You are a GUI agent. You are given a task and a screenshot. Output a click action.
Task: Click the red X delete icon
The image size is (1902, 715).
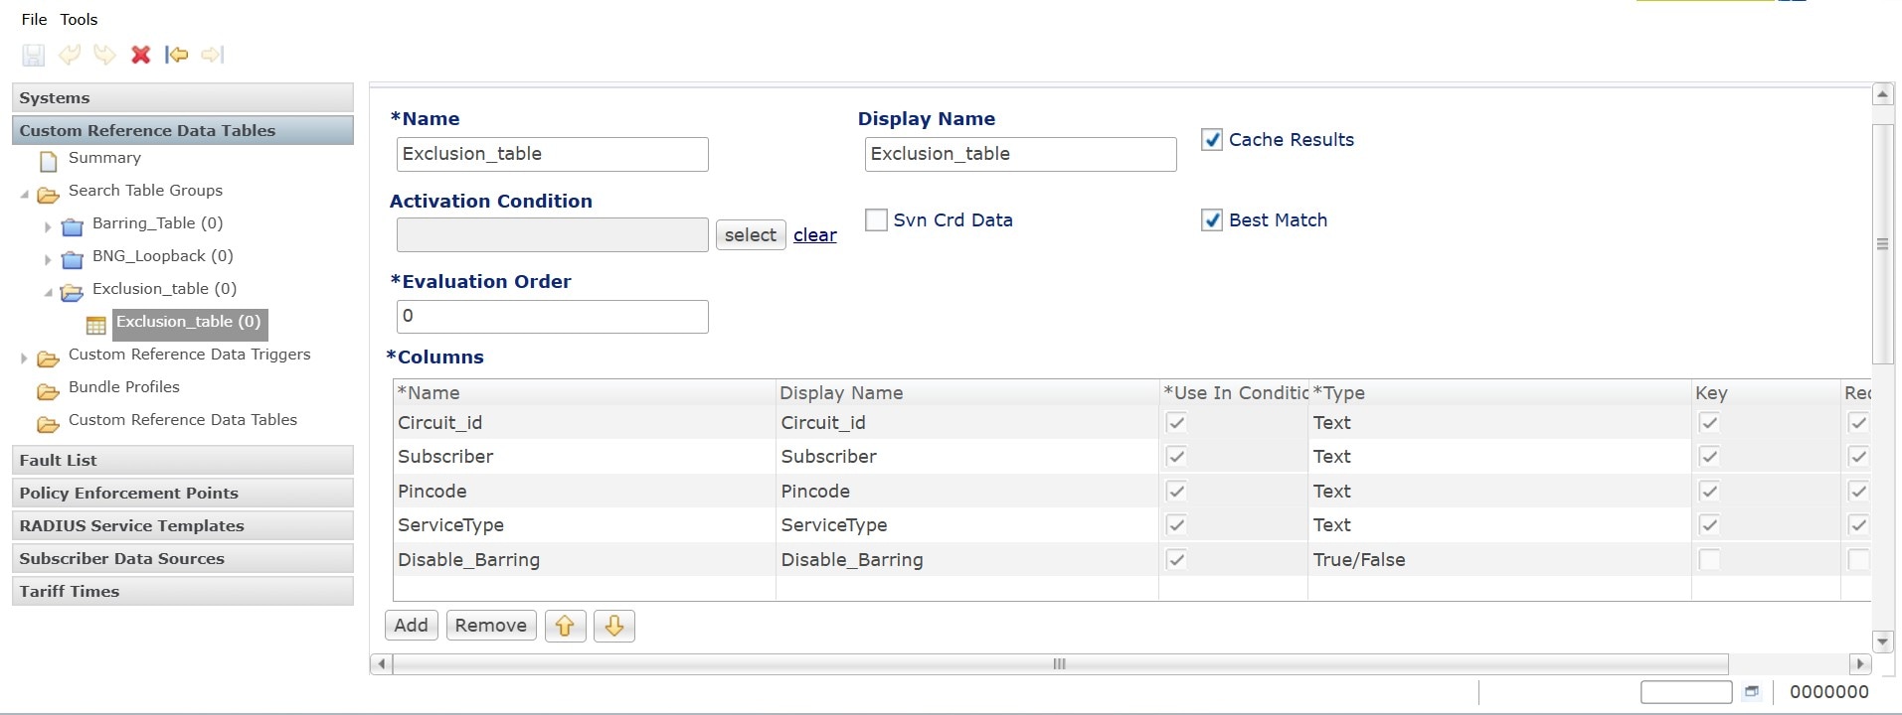140,55
